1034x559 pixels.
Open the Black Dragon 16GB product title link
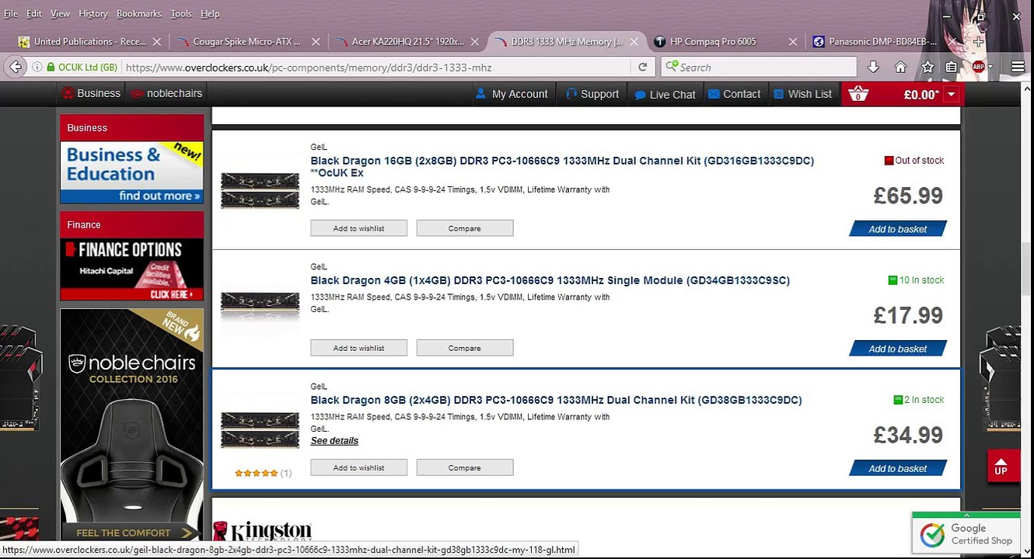tap(562, 166)
